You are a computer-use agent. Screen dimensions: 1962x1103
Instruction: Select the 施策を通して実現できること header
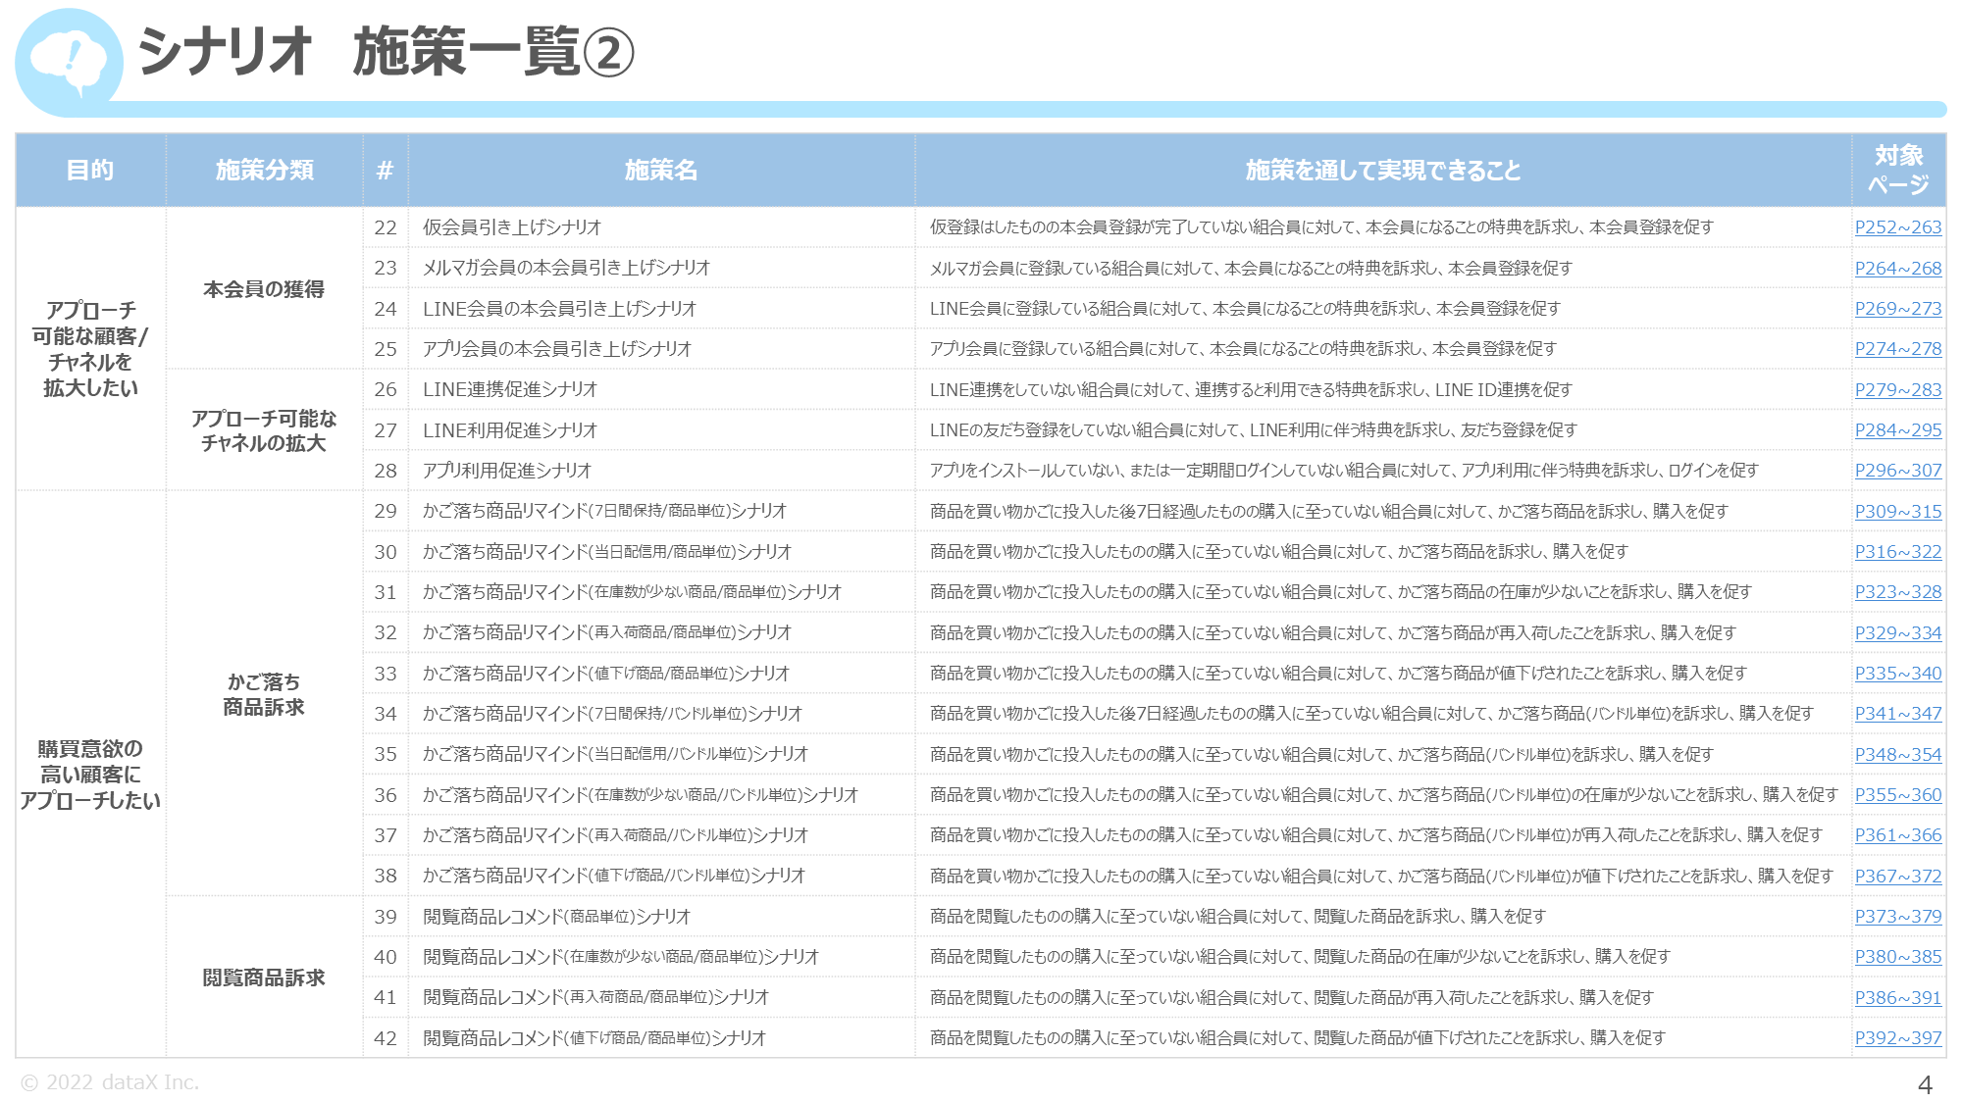pos(1383,170)
